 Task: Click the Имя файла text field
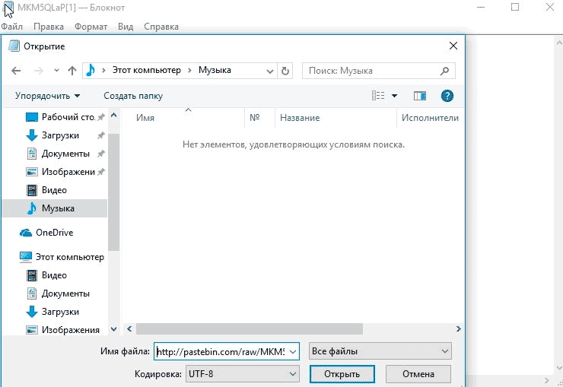[x=221, y=351]
